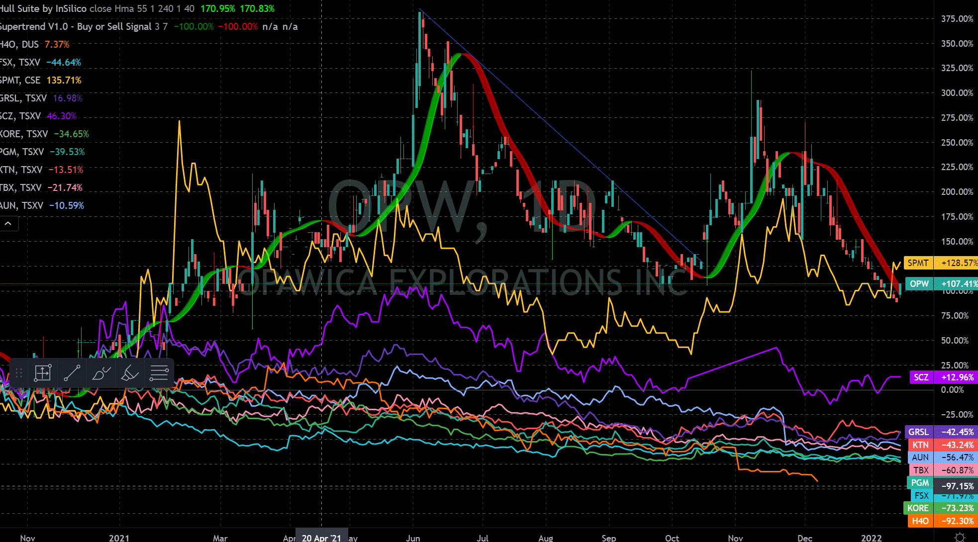Image resolution: width=978 pixels, height=542 pixels.
Task: Click the yellow SPMT price scale label
Action: [918, 263]
